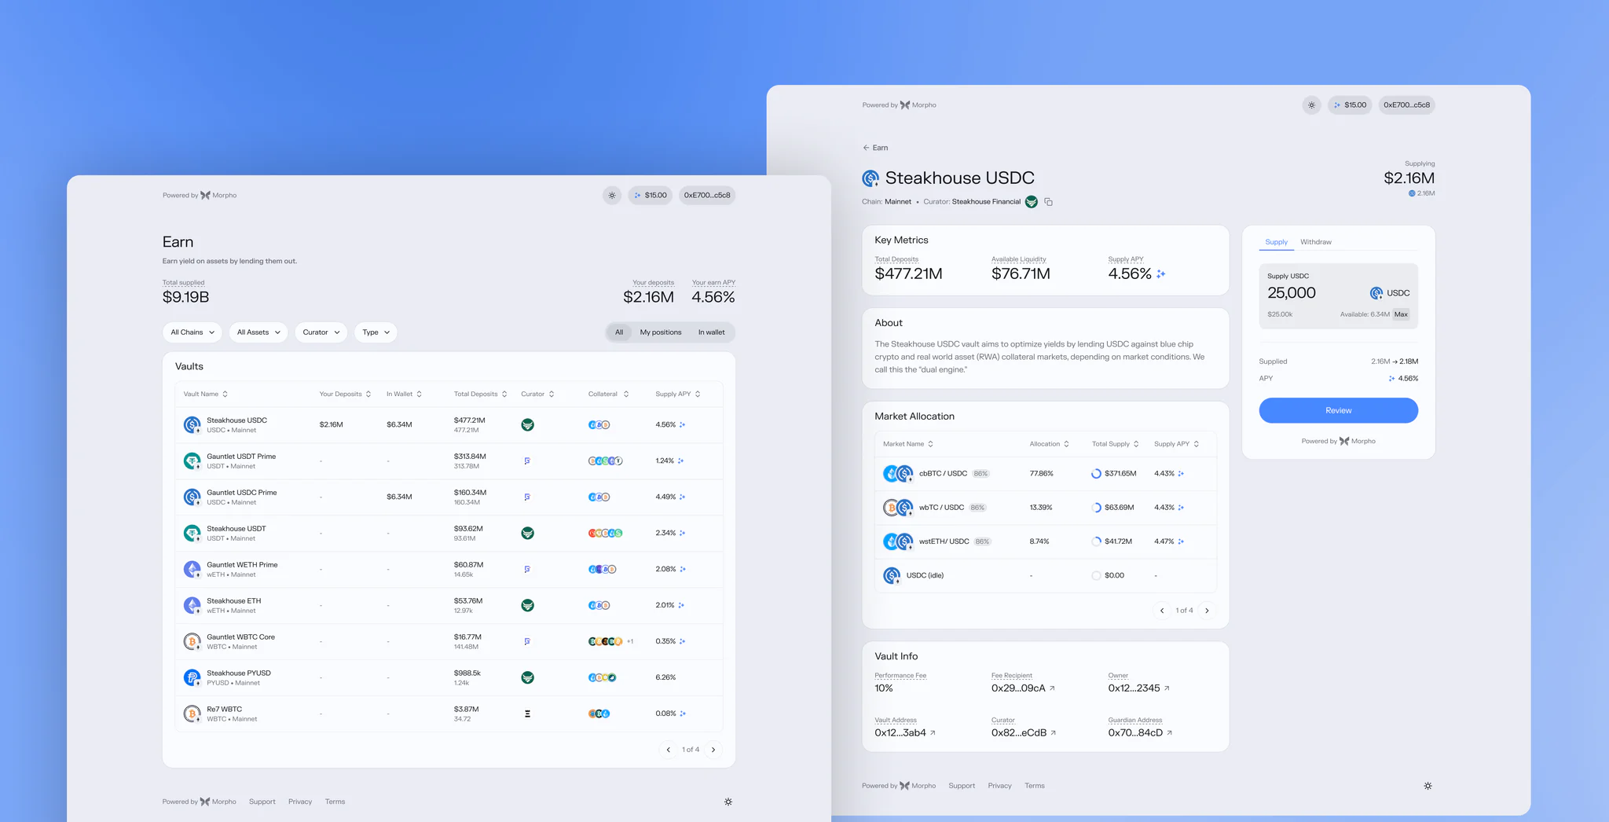Click copy icon next to Steakhouse Financial curator

pyautogui.click(x=1048, y=202)
